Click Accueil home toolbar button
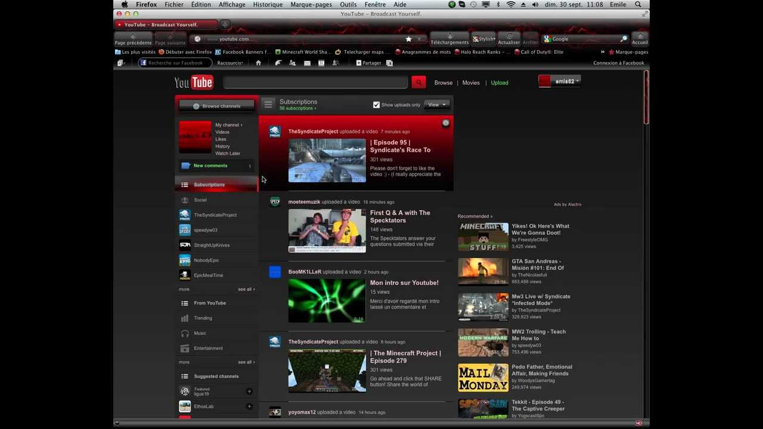 tap(640, 39)
